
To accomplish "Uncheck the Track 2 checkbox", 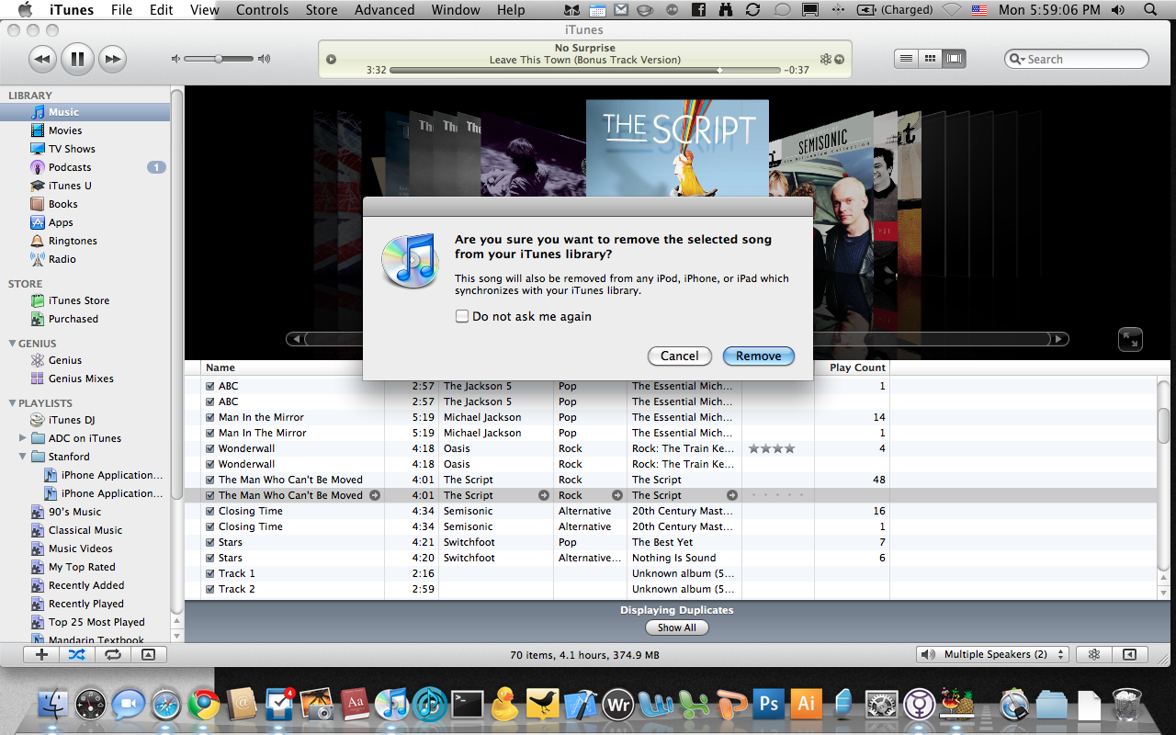I will (x=210, y=589).
